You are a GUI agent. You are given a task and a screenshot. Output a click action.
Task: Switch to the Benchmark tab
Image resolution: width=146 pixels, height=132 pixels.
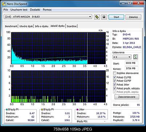point(11,26)
